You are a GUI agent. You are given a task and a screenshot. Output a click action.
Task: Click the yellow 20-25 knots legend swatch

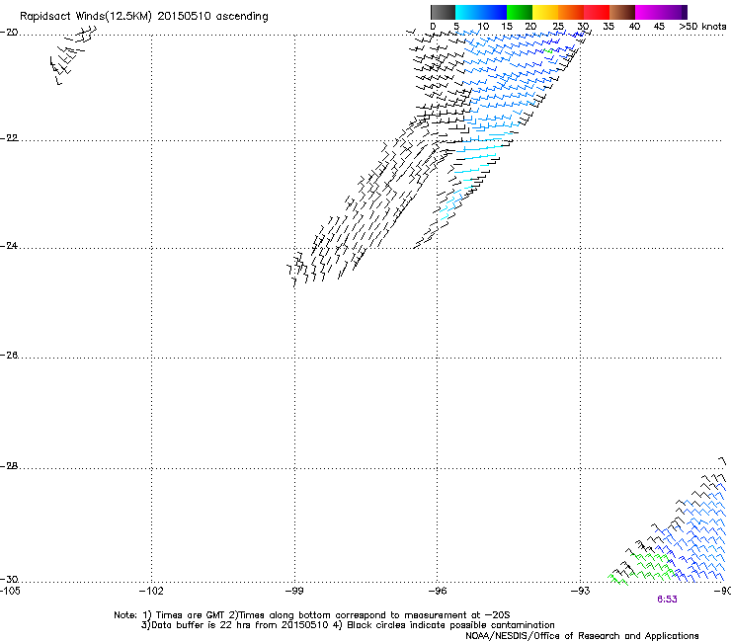(x=545, y=12)
